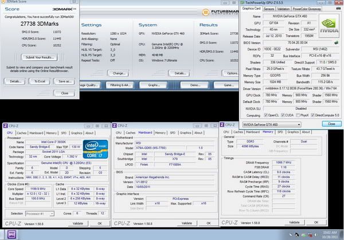
Task: Click the Game button
Action: coord(226,85)
